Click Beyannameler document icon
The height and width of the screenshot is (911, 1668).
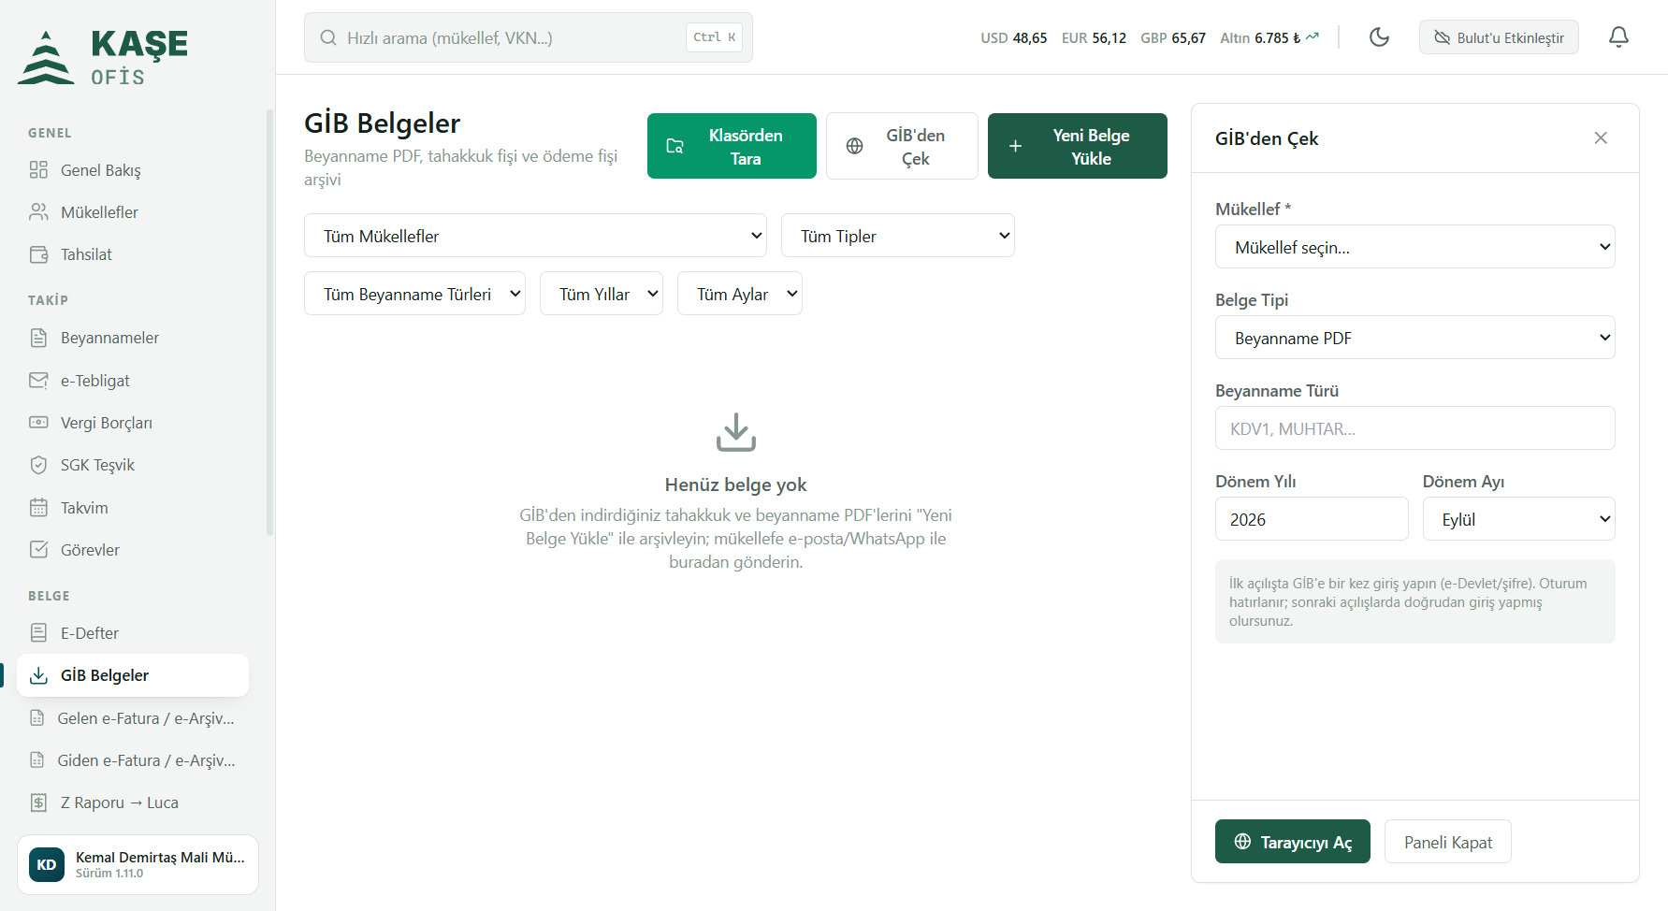click(38, 338)
